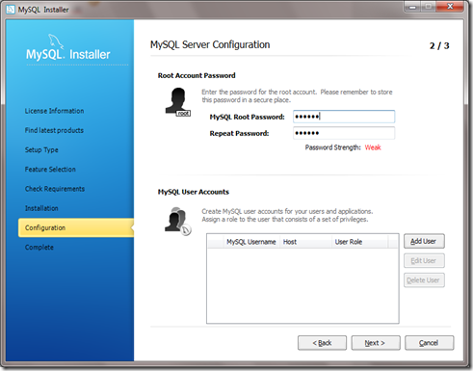The width and height of the screenshot is (473, 371).
Task: Focus the MySQL Root Password field
Action: tap(344, 117)
